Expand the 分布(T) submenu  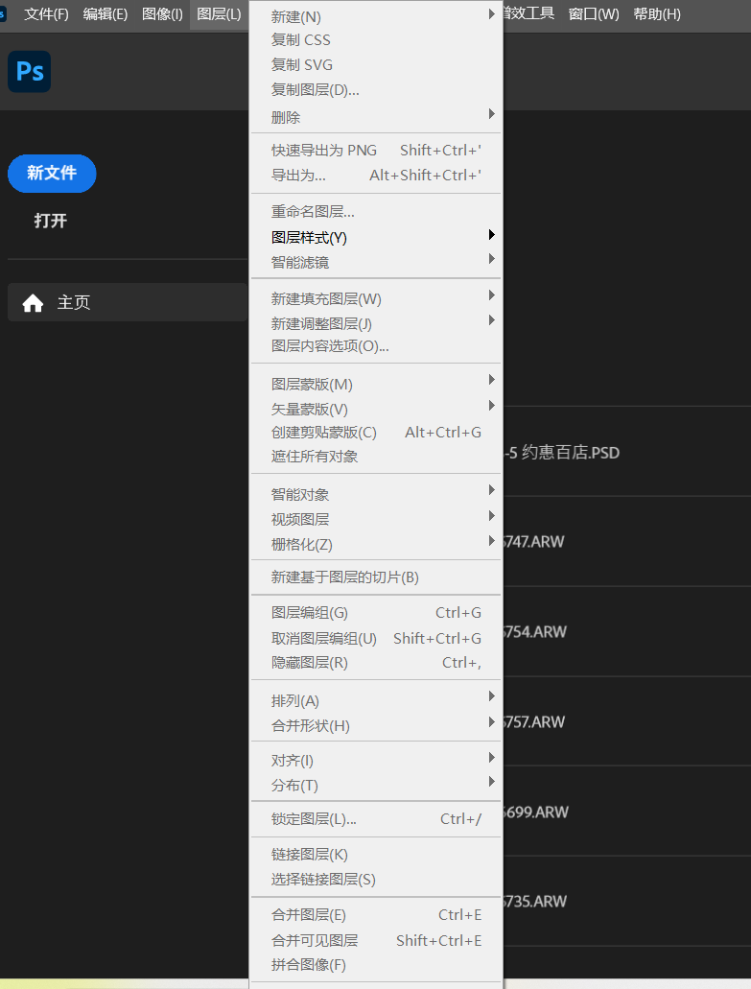(376, 786)
